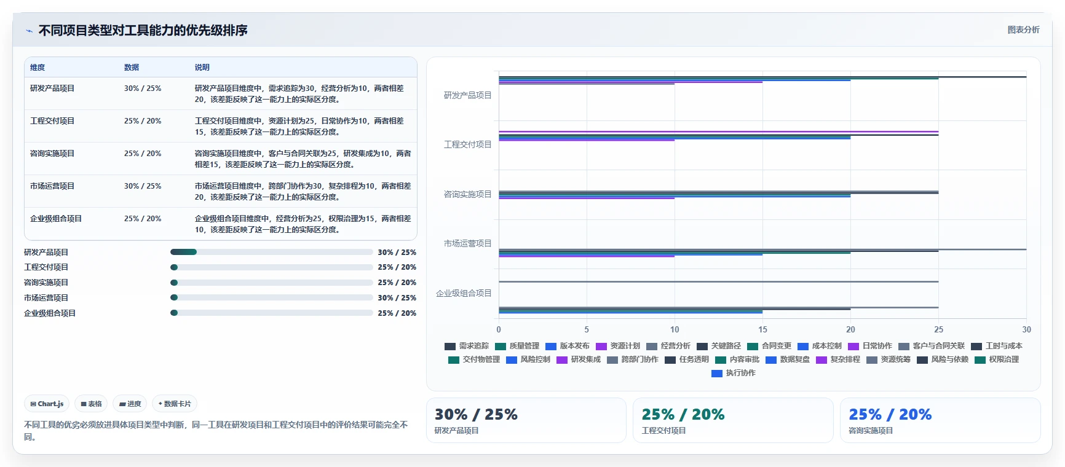Screen dimensions: 1065x467
Task: Toggle the 质量管理 legend series
Action: pos(517,346)
